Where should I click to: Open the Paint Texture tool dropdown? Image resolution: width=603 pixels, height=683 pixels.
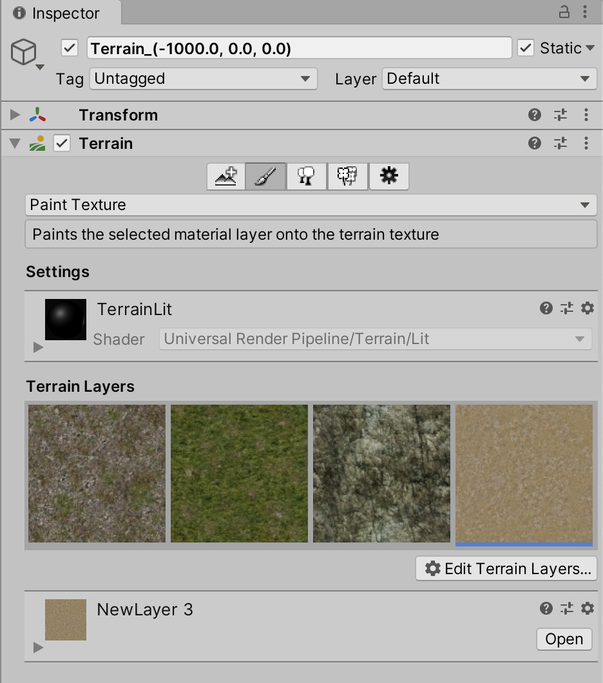[311, 205]
